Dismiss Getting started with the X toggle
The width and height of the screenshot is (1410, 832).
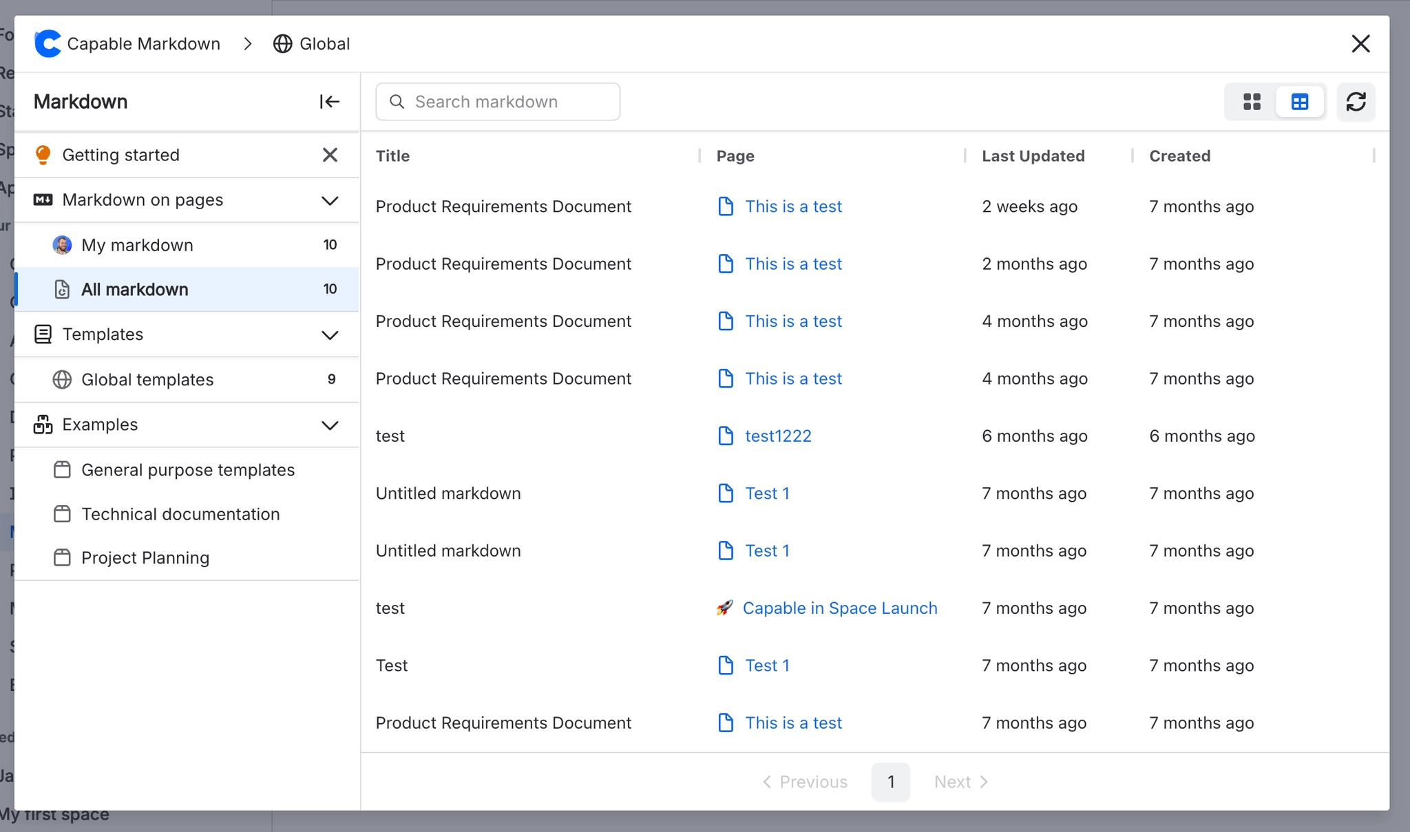point(330,154)
